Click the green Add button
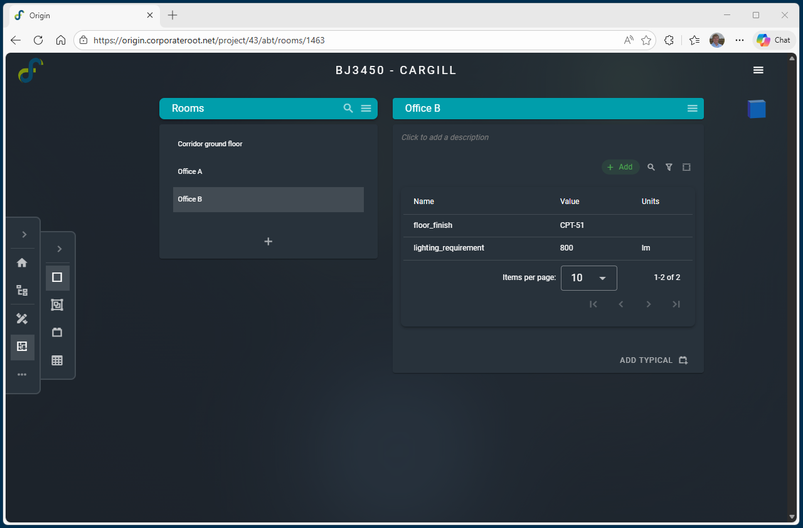Screen dimensions: 803x528 coord(620,167)
